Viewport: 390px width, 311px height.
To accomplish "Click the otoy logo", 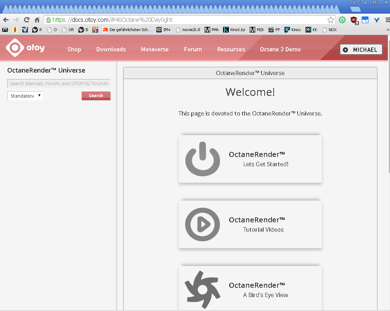I will coord(25,48).
